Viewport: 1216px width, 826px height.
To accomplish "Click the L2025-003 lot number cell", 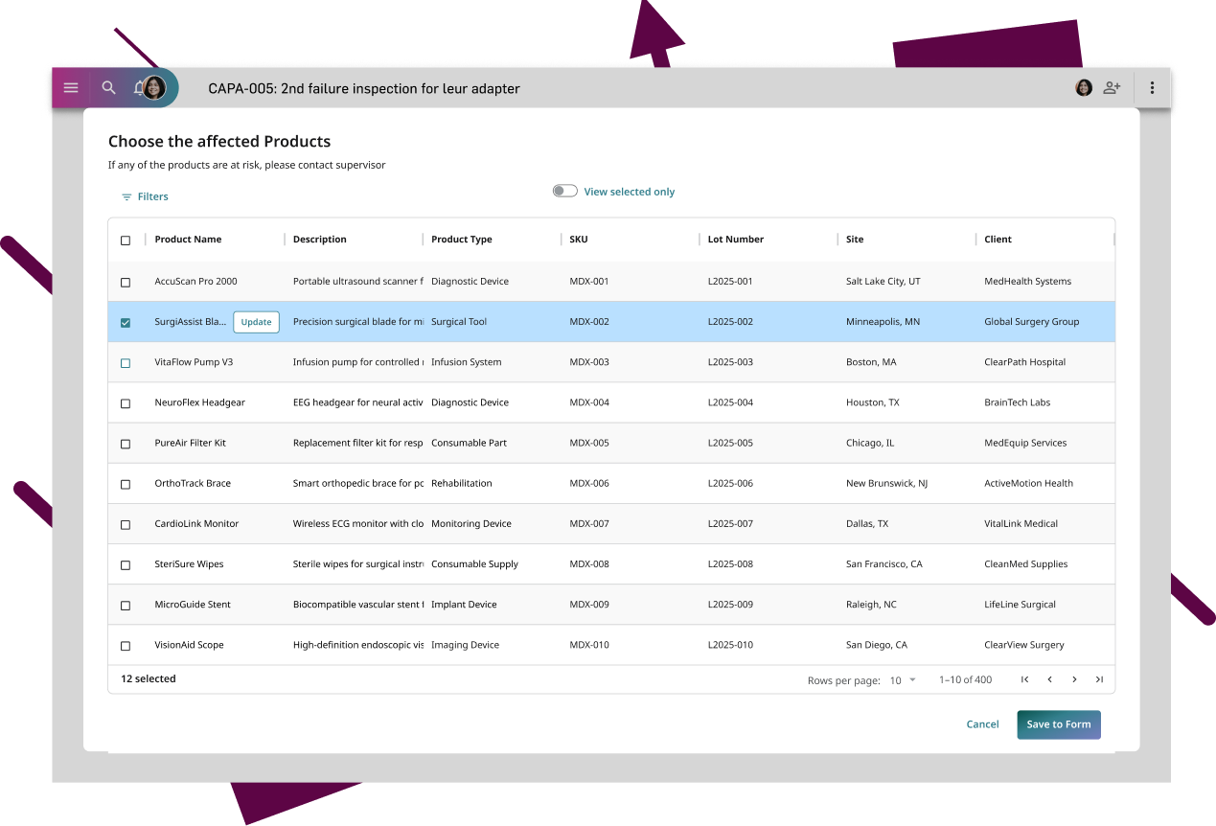I will coord(730,362).
